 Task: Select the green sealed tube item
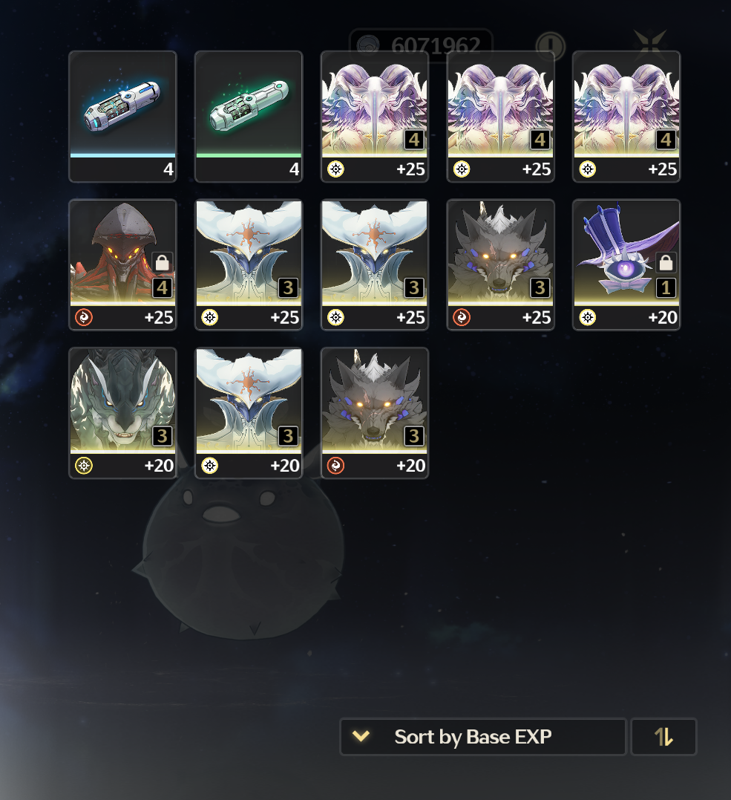249,117
